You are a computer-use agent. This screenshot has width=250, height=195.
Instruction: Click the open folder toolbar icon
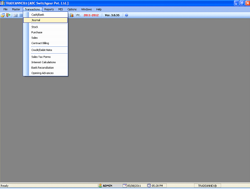[3, 15]
